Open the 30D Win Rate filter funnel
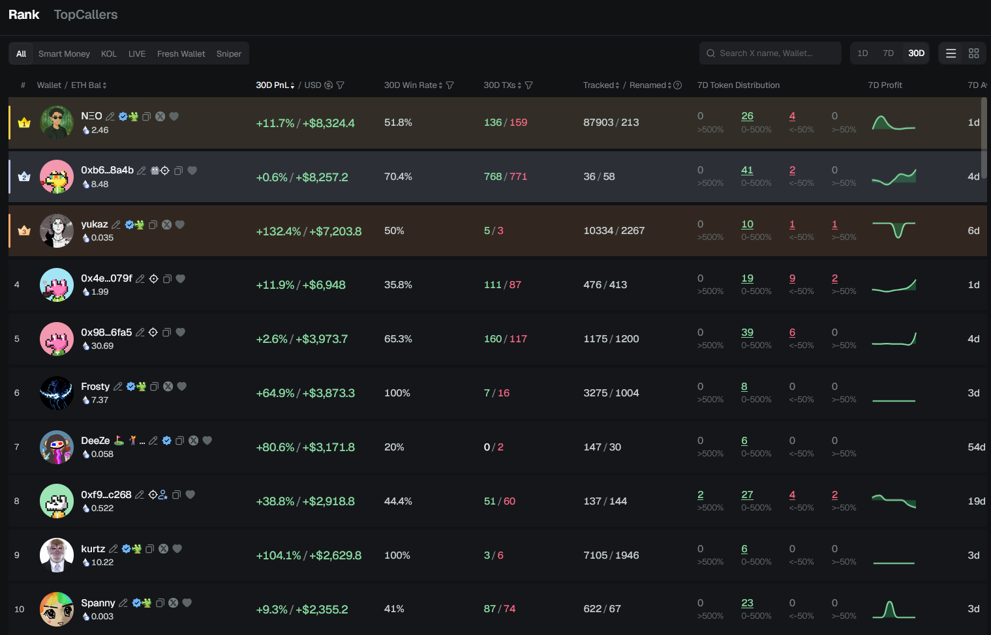Viewport: 991px width, 635px height. click(450, 85)
